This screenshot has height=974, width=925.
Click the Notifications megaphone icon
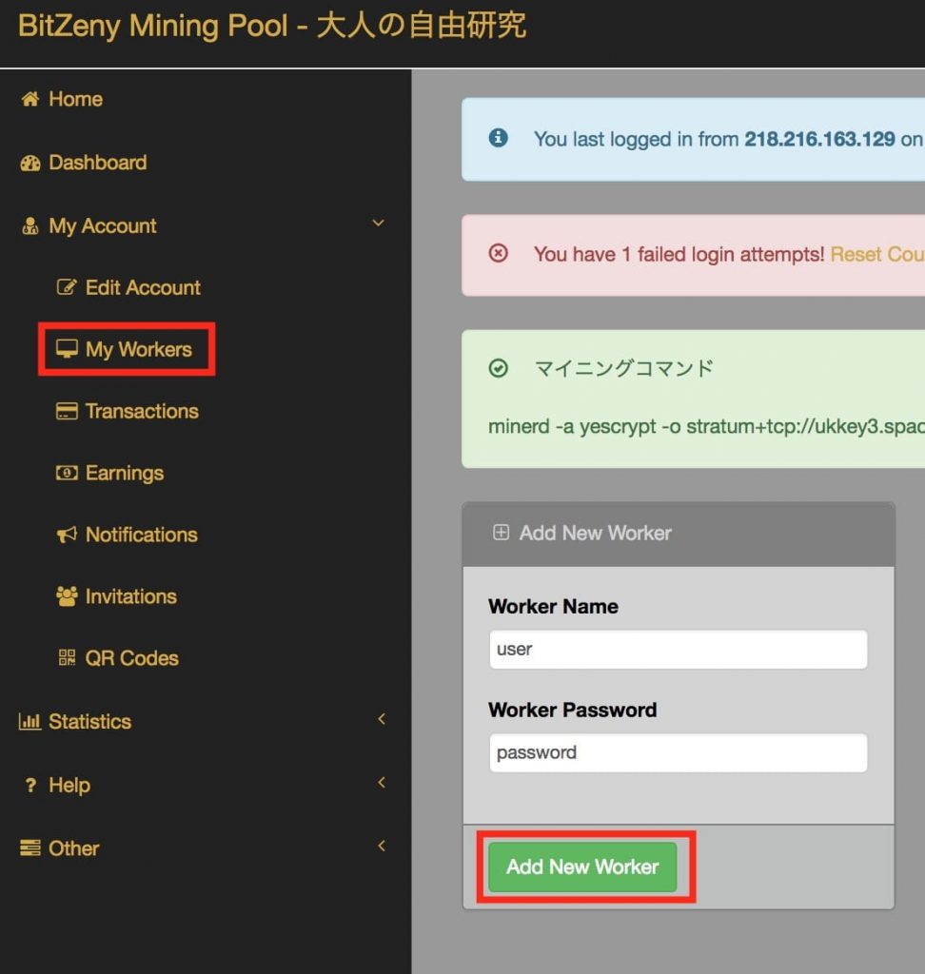coord(67,535)
